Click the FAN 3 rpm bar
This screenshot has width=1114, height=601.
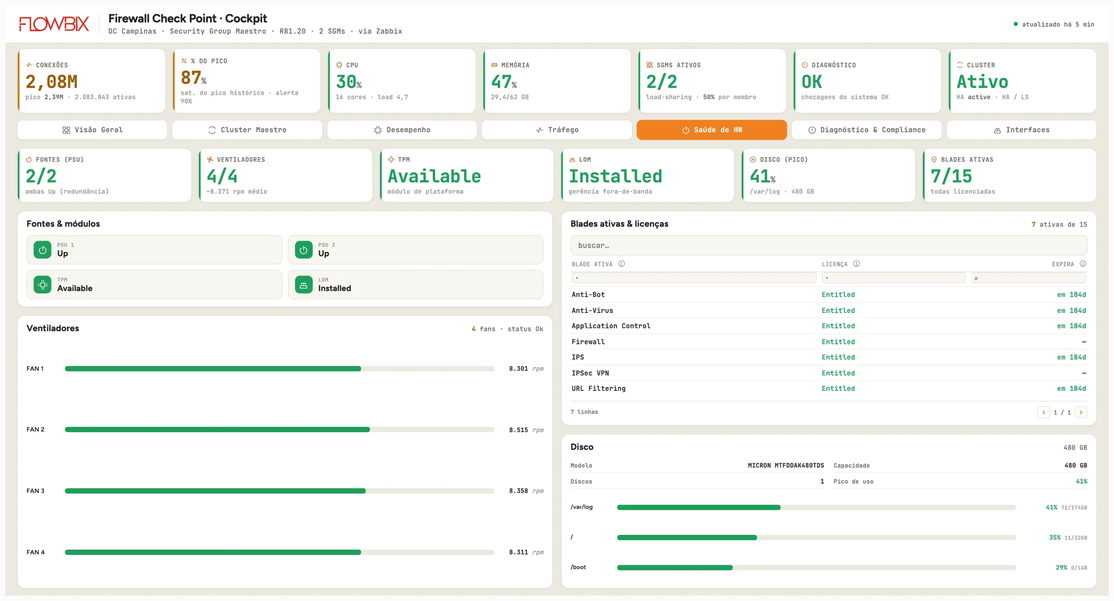pos(279,491)
